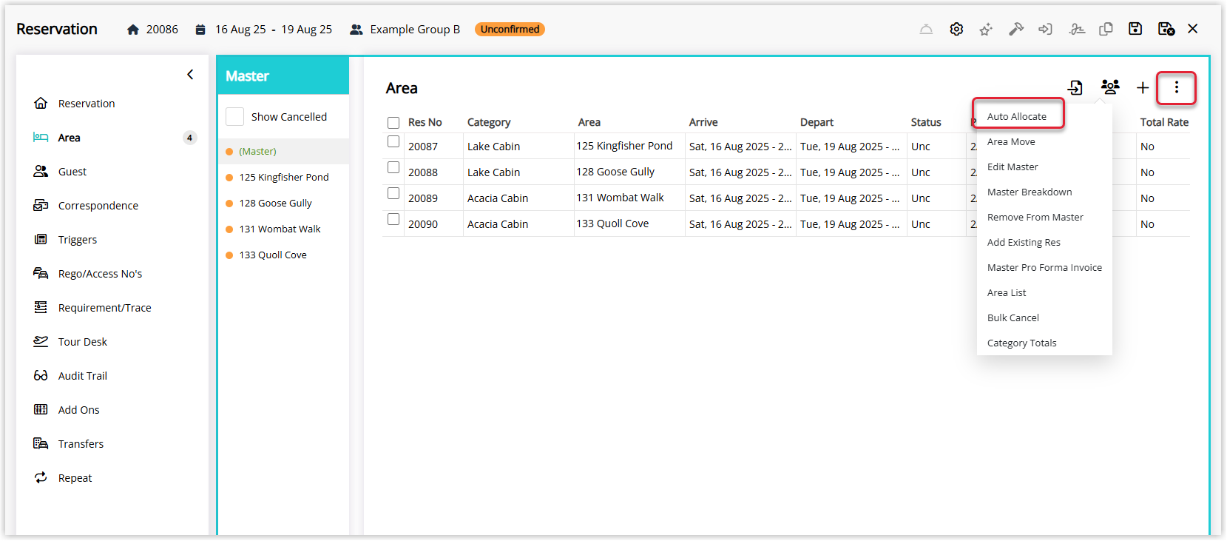Click the sparkle stars icon
The width and height of the screenshot is (1227, 541).
coord(986,30)
